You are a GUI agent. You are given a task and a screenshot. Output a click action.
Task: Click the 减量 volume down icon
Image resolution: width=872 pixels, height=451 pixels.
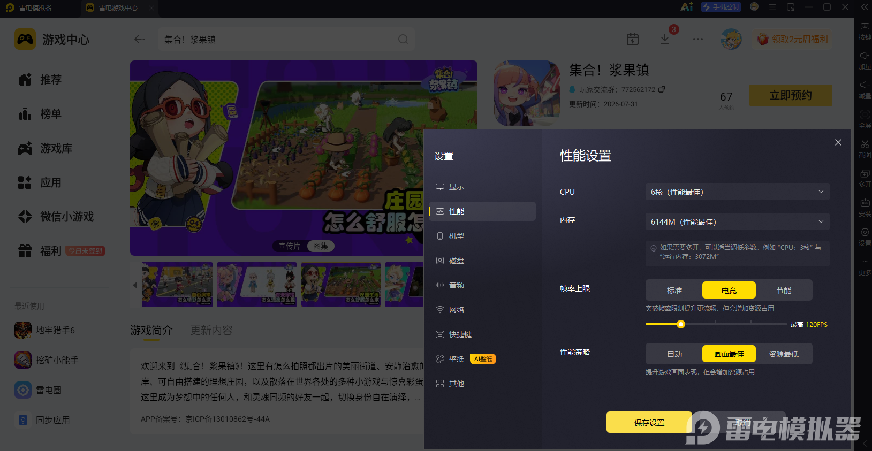pyautogui.click(x=865, y=89)
